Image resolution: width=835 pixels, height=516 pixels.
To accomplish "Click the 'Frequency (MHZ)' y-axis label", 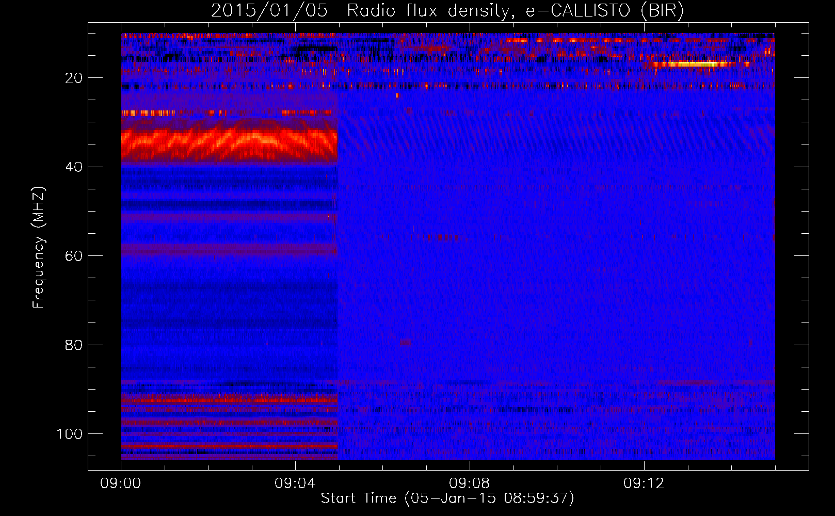I will pyautogui.click(x=39, y=248).
